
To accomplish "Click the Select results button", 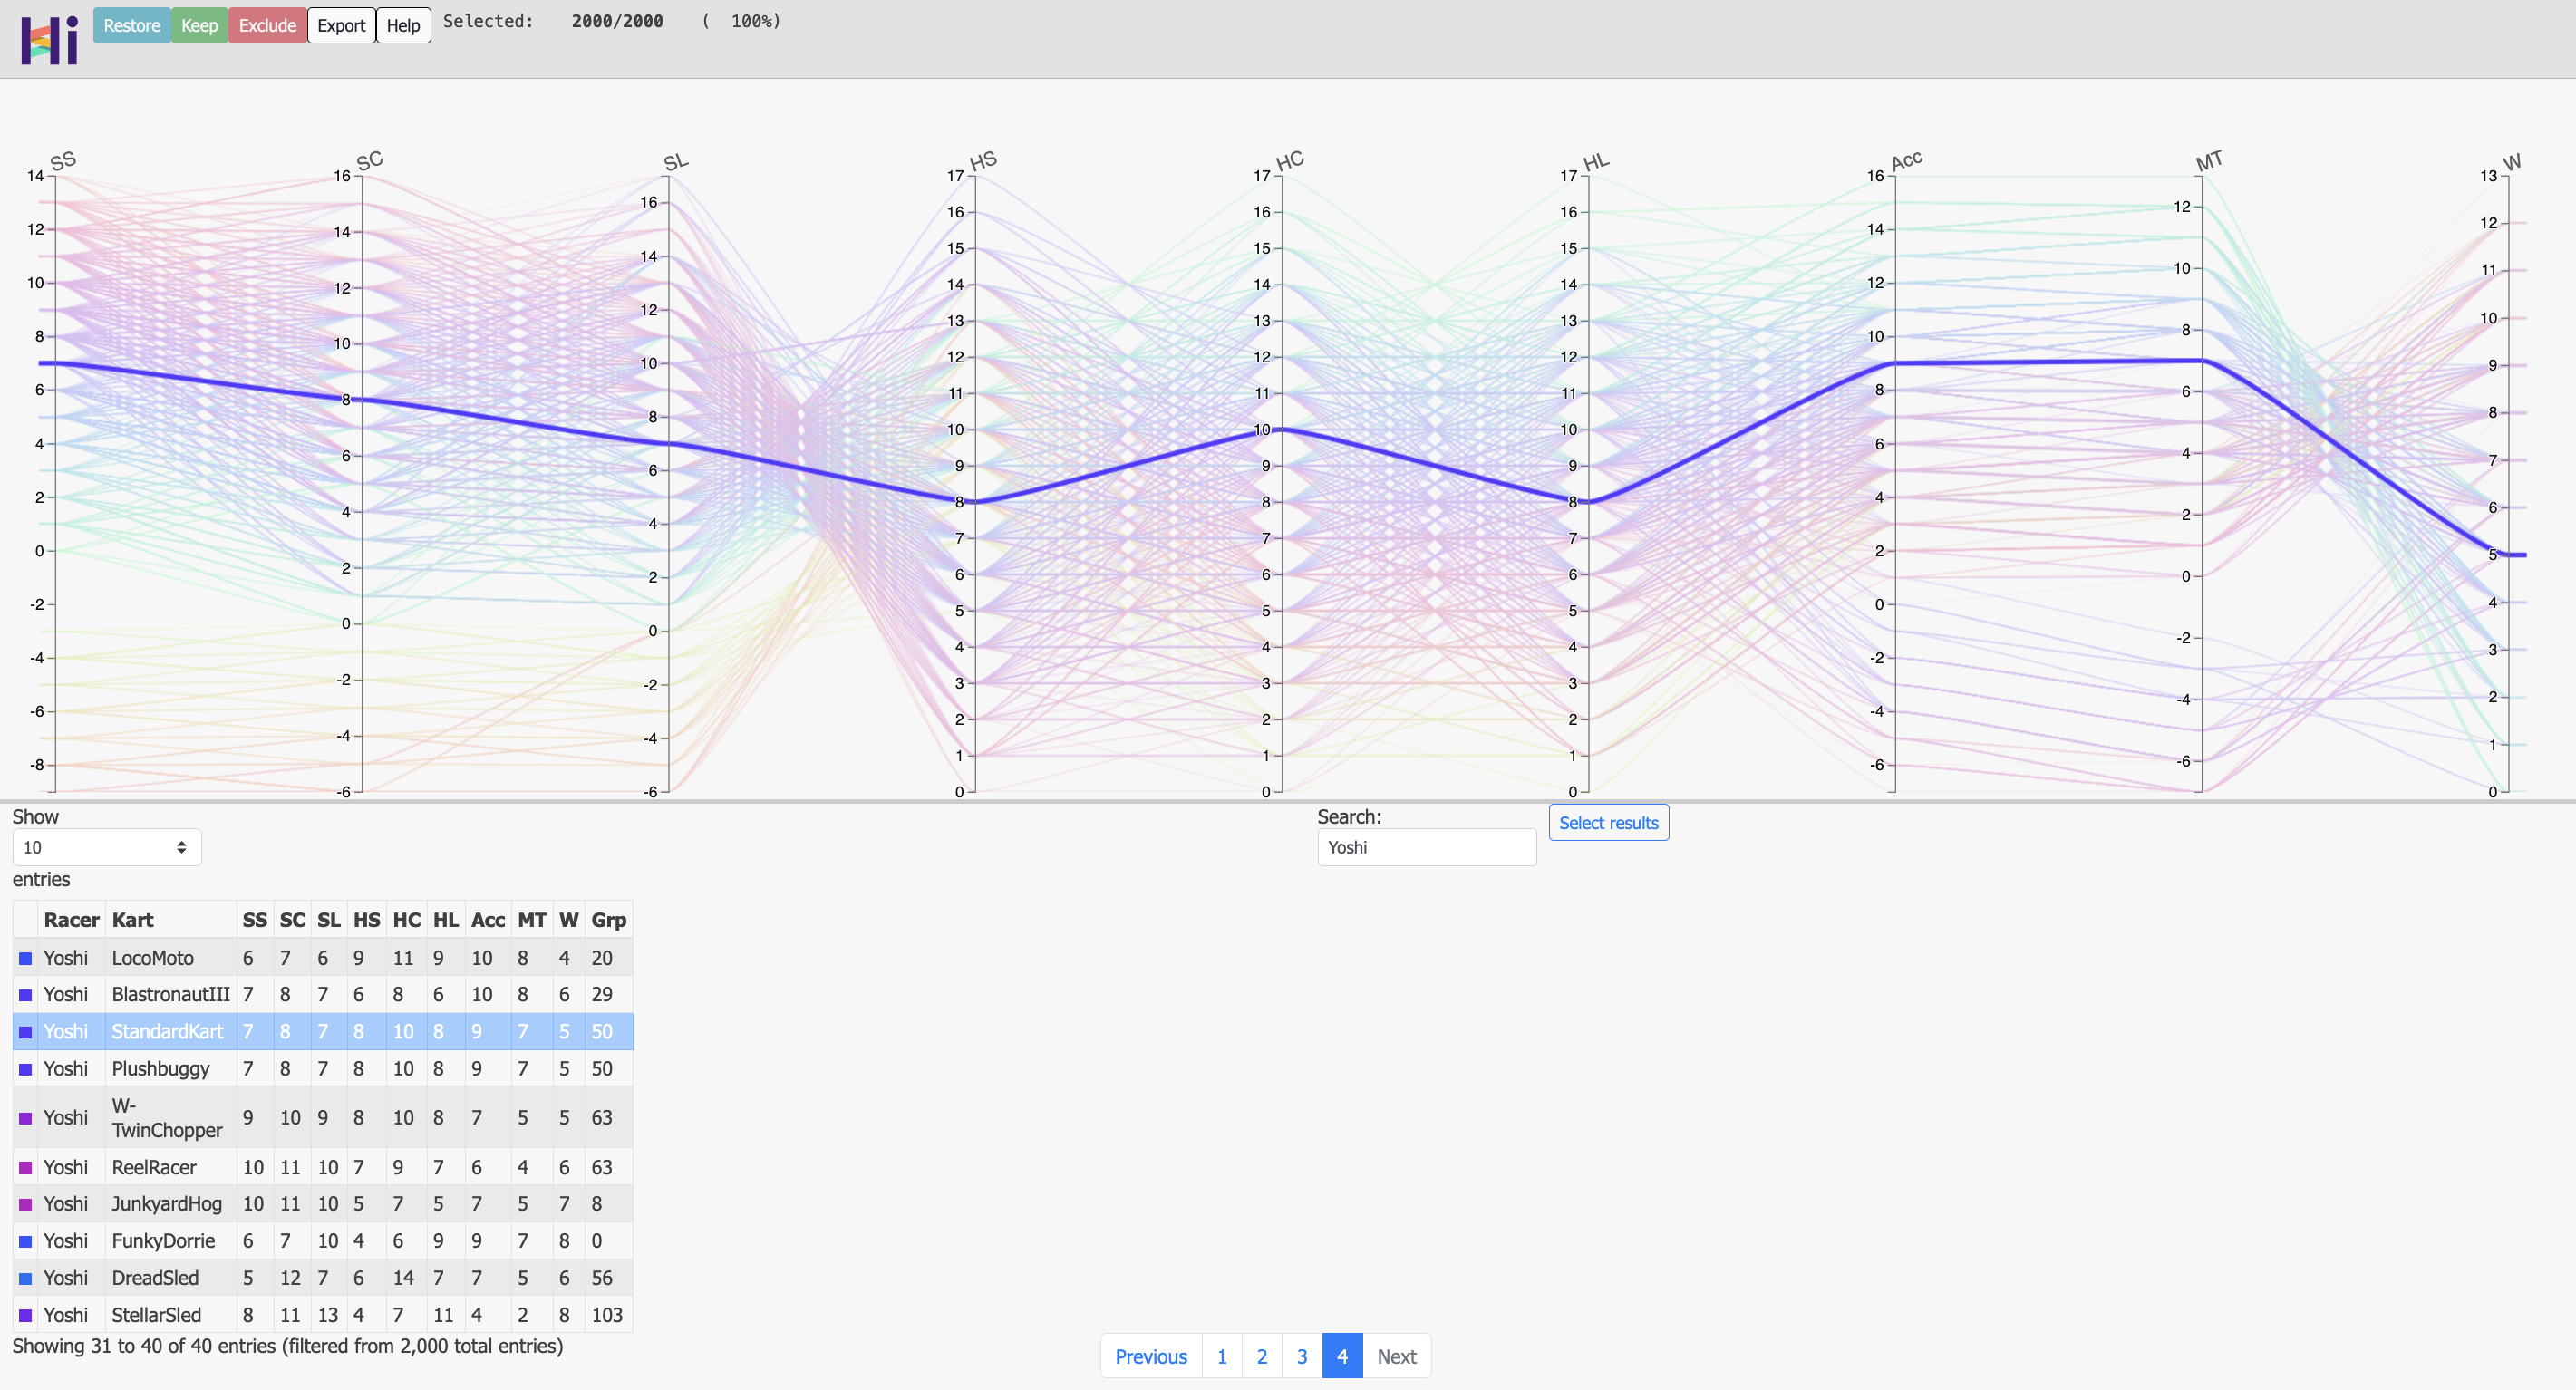I will click(x=1607, y=823).
